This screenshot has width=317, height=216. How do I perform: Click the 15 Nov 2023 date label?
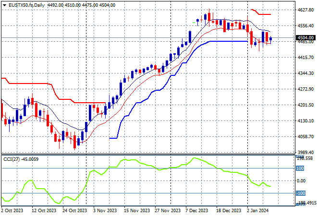[x=138, y=211]
